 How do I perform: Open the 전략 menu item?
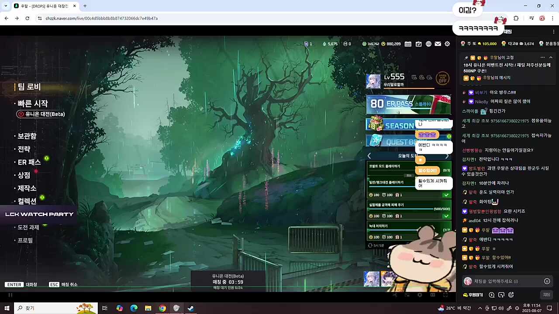point(24,149)
